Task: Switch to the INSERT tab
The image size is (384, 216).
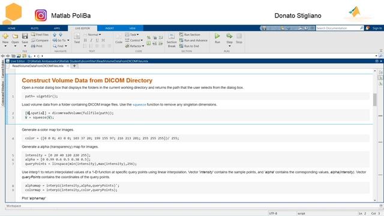Action: 109,28
